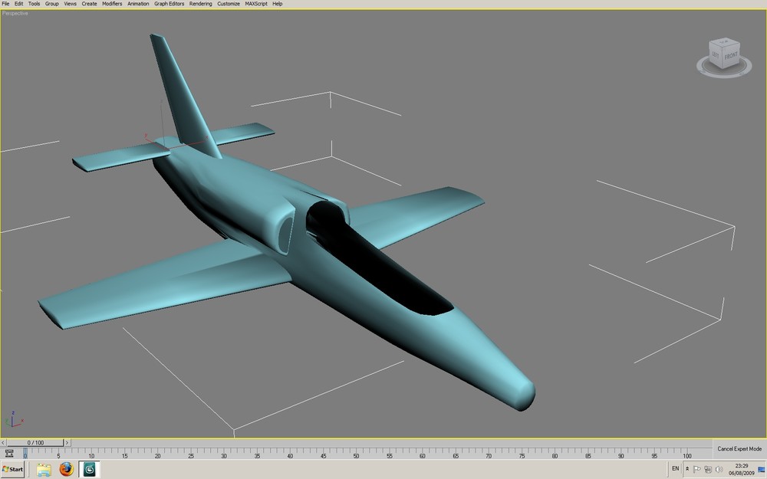Open the Graph Editors menu
Viewport: 767px width, 479px height.
[170, 3]
